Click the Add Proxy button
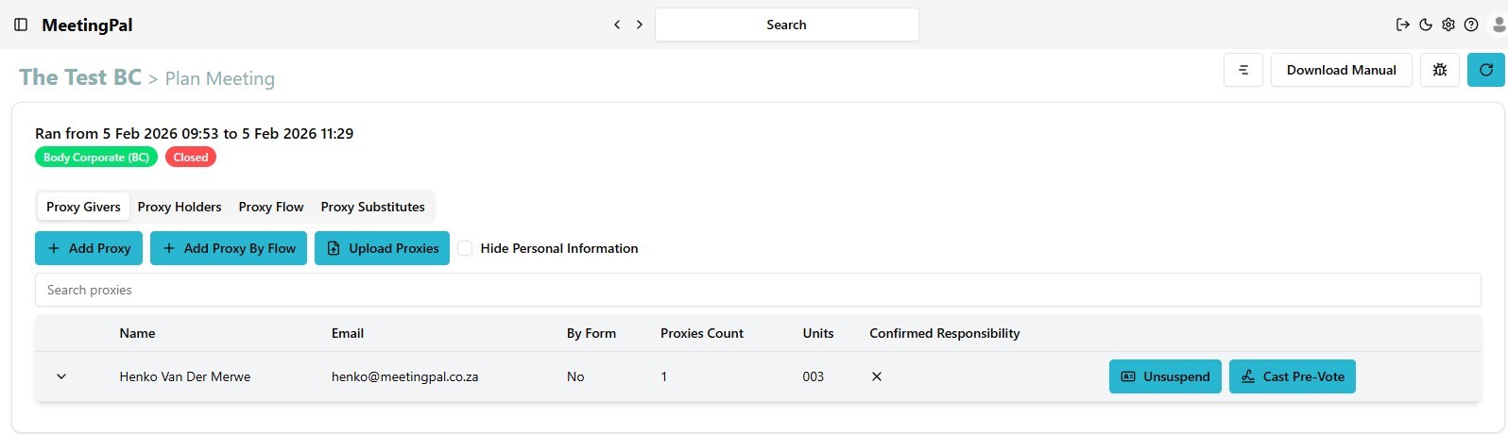The width and height of the screenshot is (1508, 434). pos(89,248)
